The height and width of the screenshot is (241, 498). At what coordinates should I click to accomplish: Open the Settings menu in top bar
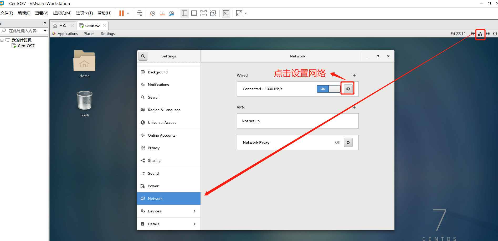108,34
